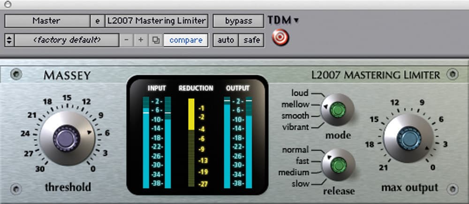Click the yellow gain reduction meter

coord(191,143)
